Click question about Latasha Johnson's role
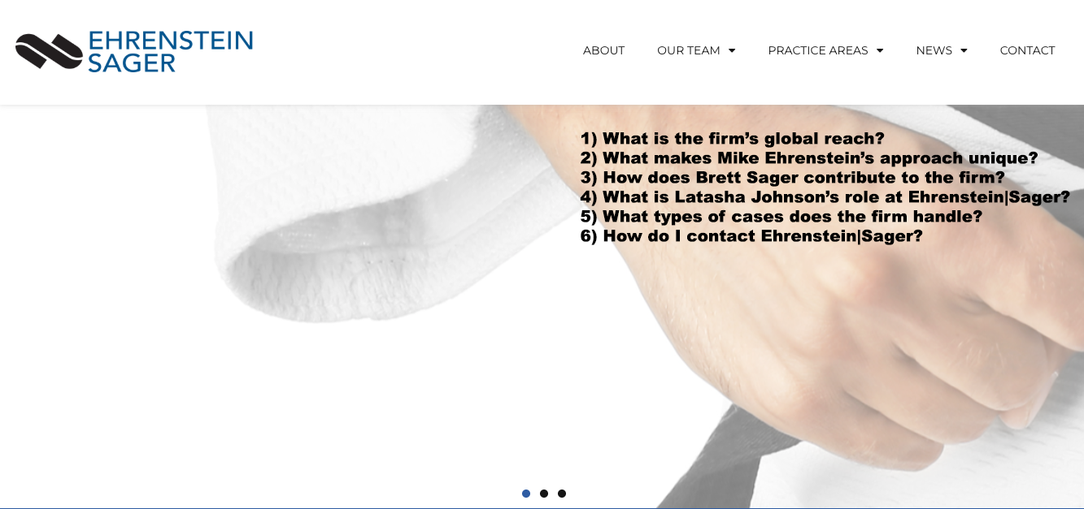Viewport: 1084px width, 509px height. point(825,197)
